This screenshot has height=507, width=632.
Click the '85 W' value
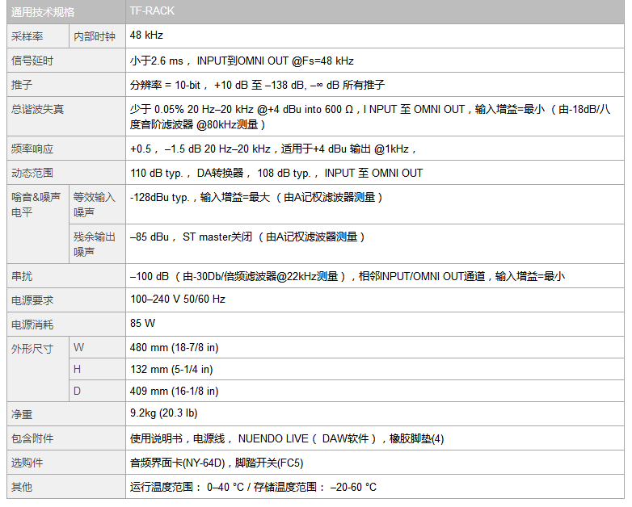(x=142, y=324)
